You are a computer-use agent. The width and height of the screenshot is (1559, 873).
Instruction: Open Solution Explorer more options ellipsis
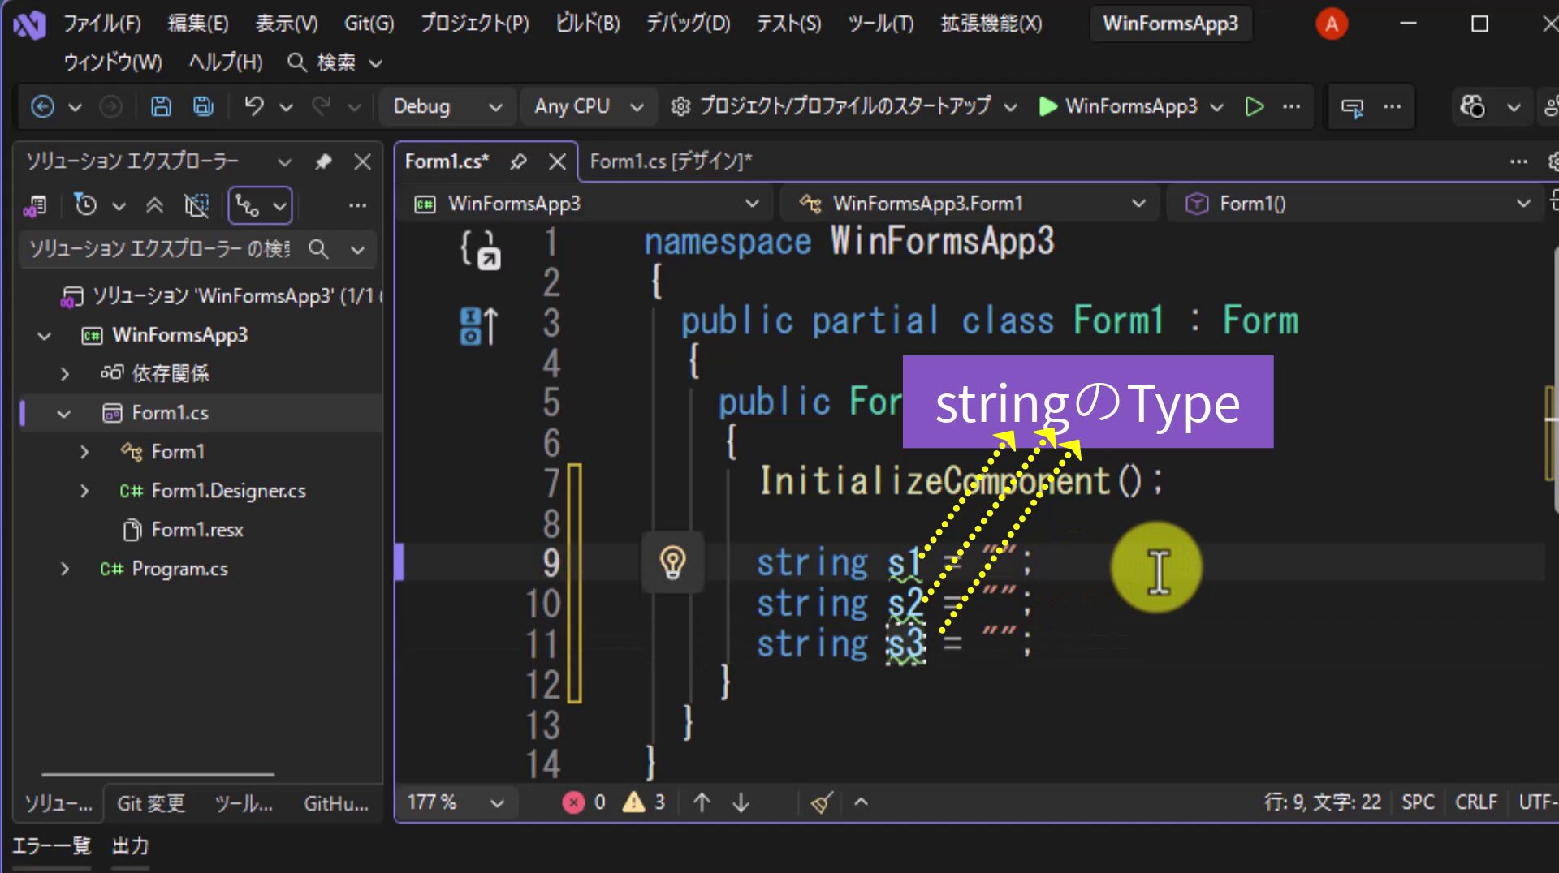click(x=357, y=205)
